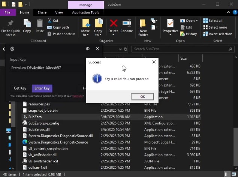Click Invert selection in ribbon
Viewport: 238px width, 177px height.
[218, 34]
